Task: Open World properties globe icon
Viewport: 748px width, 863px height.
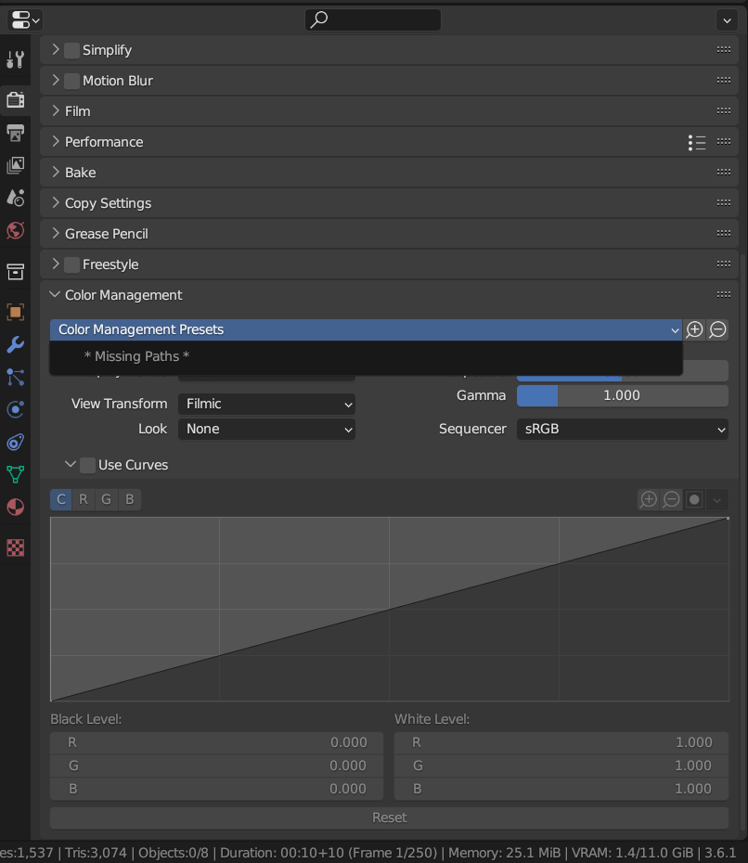Action: (x=15, y=230)
